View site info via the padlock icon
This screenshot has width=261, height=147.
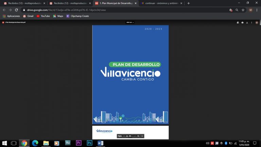click(24, 10)
